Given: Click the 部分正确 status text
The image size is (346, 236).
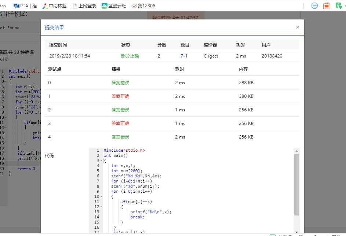Looking at the screenshot, I should click(x=130, y=56).
